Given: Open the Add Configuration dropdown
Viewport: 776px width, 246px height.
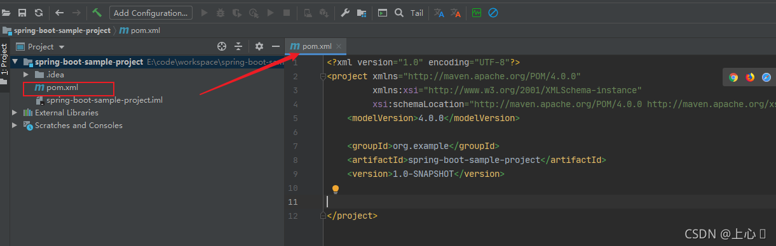Looking at the screenshot, I should click(x=151, y=13).
